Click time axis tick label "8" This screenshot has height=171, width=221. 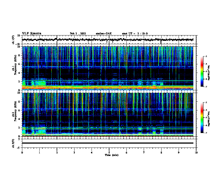tap(161, 153)
